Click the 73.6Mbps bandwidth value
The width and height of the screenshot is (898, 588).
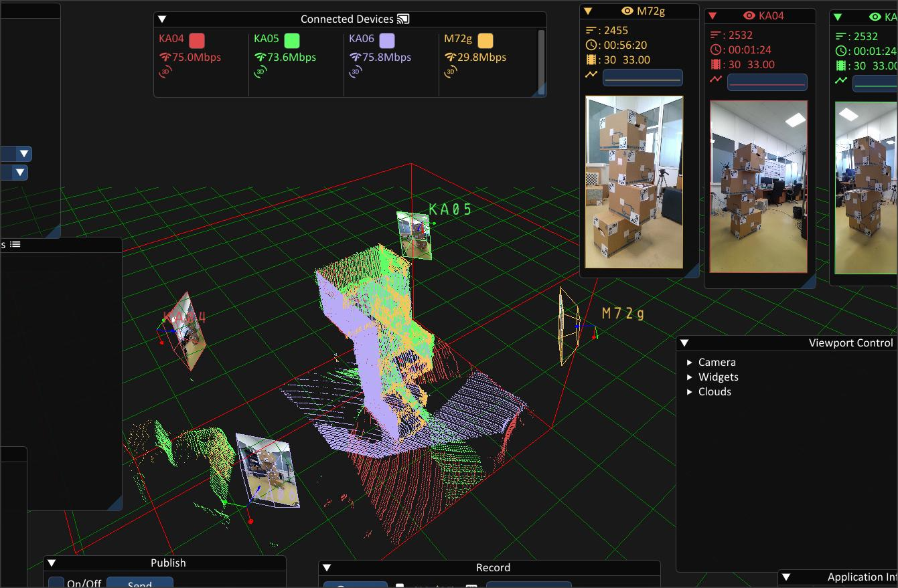[292, 58]
